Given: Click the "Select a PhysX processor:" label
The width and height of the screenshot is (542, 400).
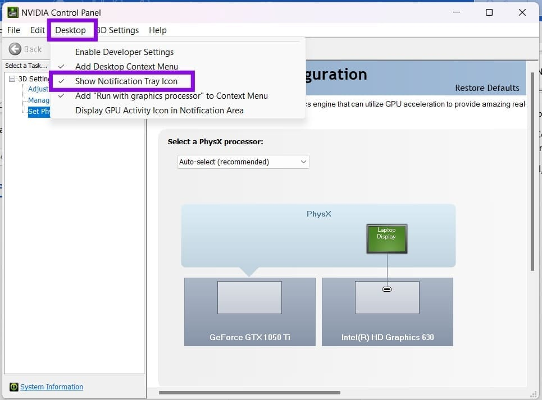Looking at the screenshot, I should click(215, 142).
